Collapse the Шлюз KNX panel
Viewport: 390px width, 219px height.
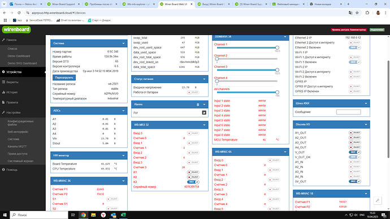pos(366,103)
